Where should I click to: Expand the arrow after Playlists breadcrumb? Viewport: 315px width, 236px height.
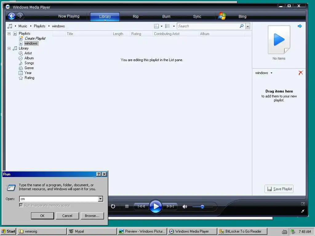pyautogui.click(x=49, y=26)
